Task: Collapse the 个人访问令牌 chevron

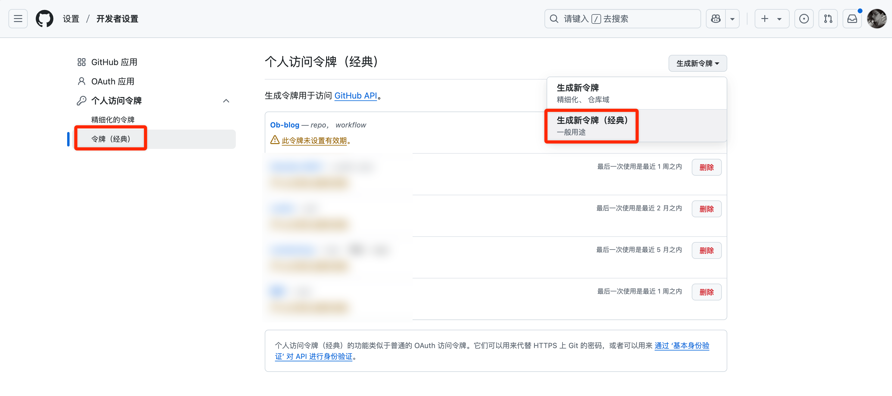Action: coord(226,101)
